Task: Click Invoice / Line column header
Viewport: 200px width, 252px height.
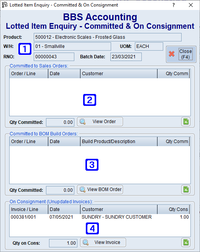Action: click(x=29, y=209)
